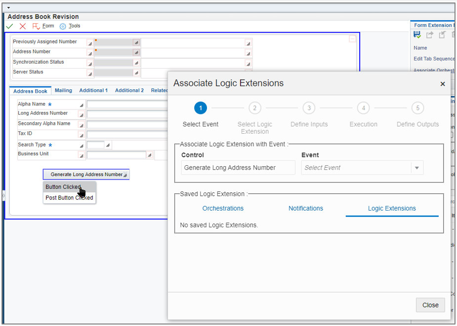Click the import icon in Form Extension panel
Image resolution: width=457 pixels, height=326 pixels.
(x=442, y=34)
